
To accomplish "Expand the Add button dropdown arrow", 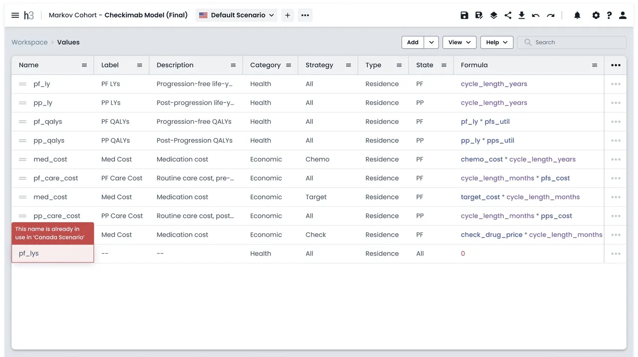I will click(x=431, y=42).
